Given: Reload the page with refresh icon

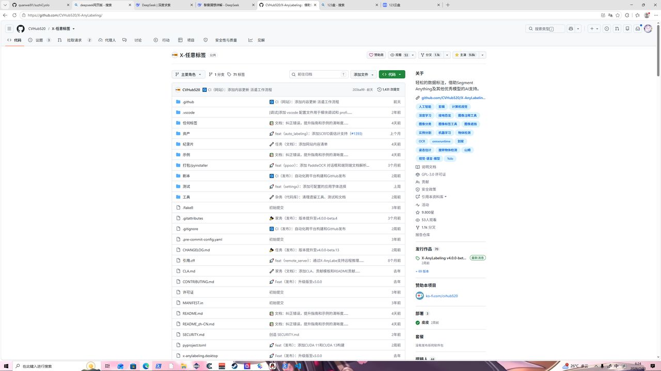Looking at the screenshot, I should point(14,15).
